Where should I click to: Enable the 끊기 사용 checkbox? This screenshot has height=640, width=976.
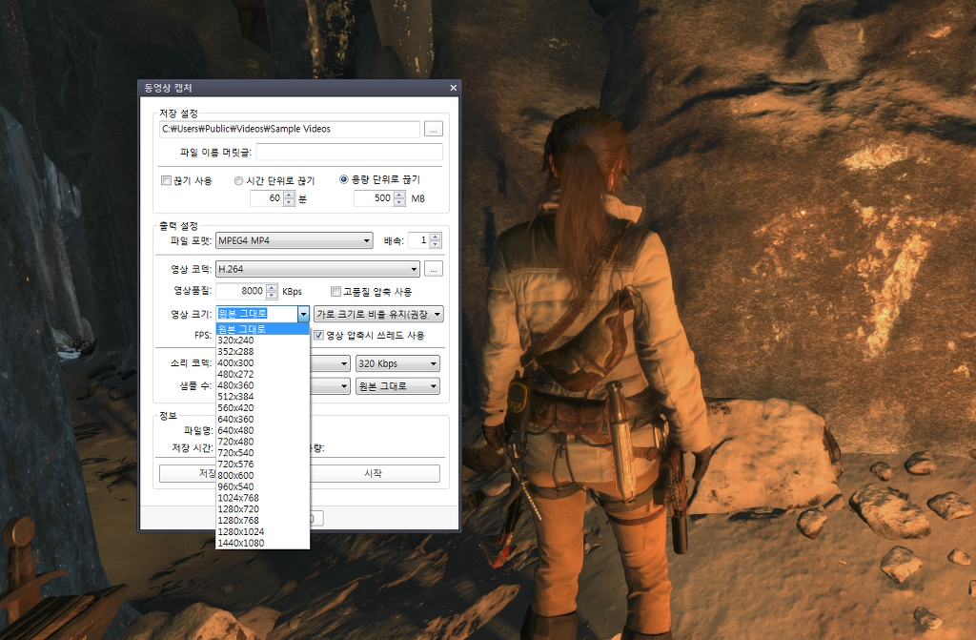166,180
